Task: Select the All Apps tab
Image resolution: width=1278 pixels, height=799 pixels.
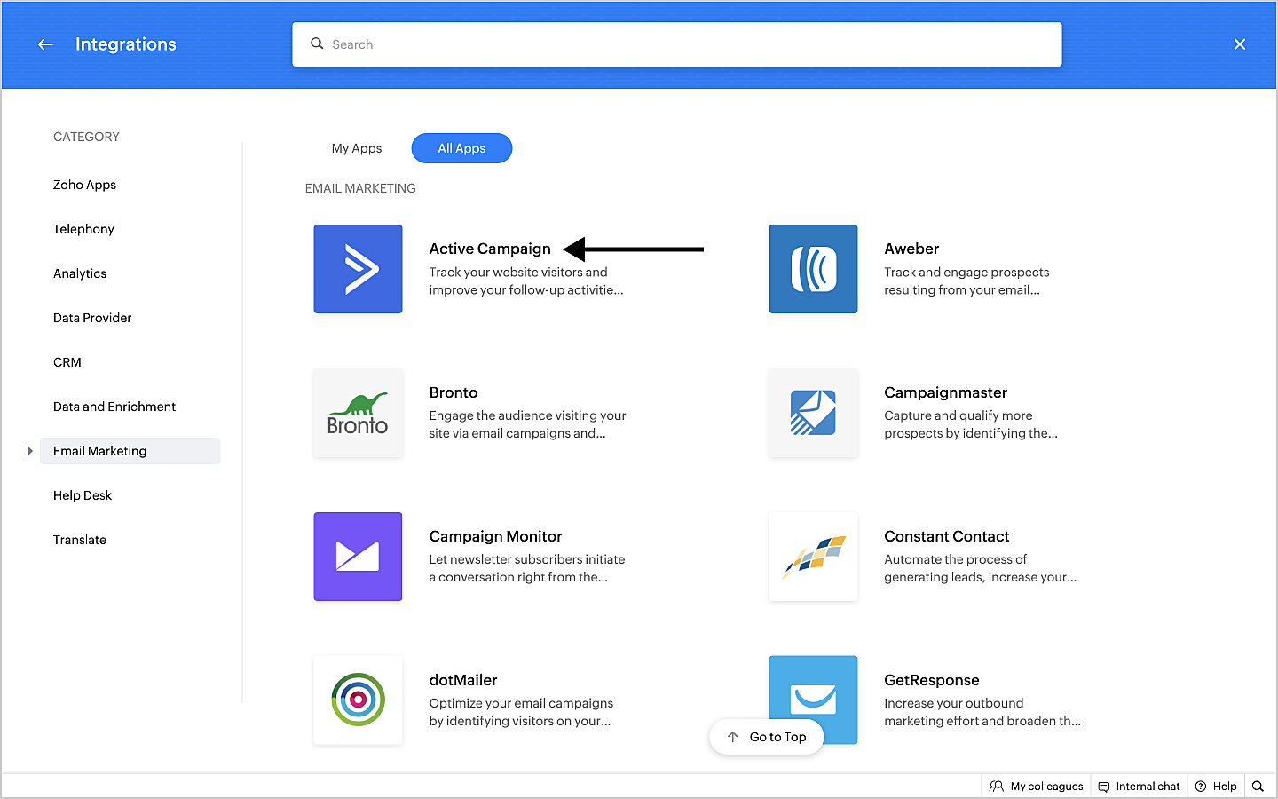Action: 461,148
